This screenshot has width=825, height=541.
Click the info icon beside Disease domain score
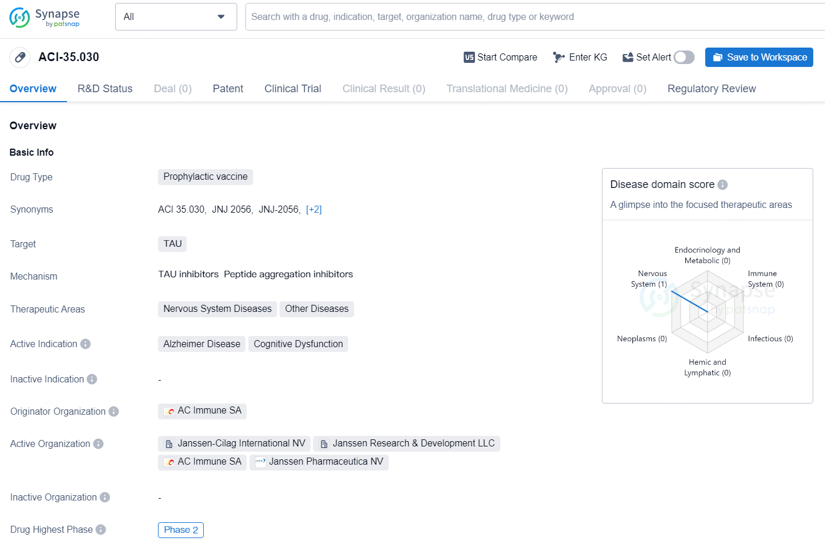723,184
